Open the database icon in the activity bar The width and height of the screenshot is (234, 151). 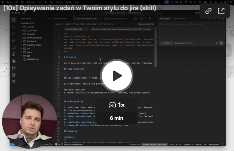[13, 68]
